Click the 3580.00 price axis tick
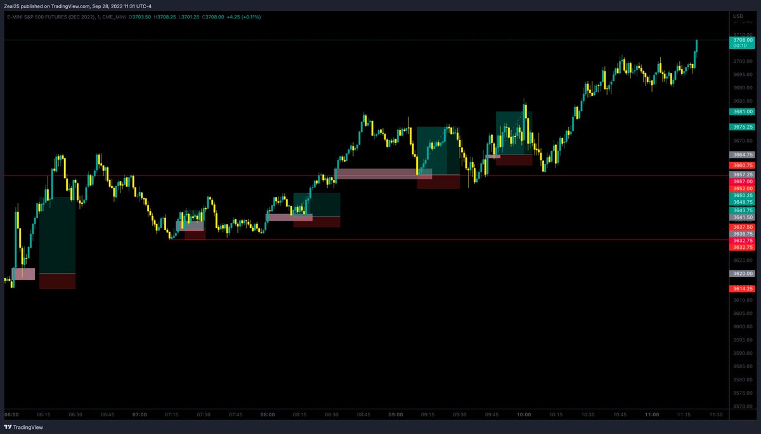 pyautogui.click(x=741, y=380)
